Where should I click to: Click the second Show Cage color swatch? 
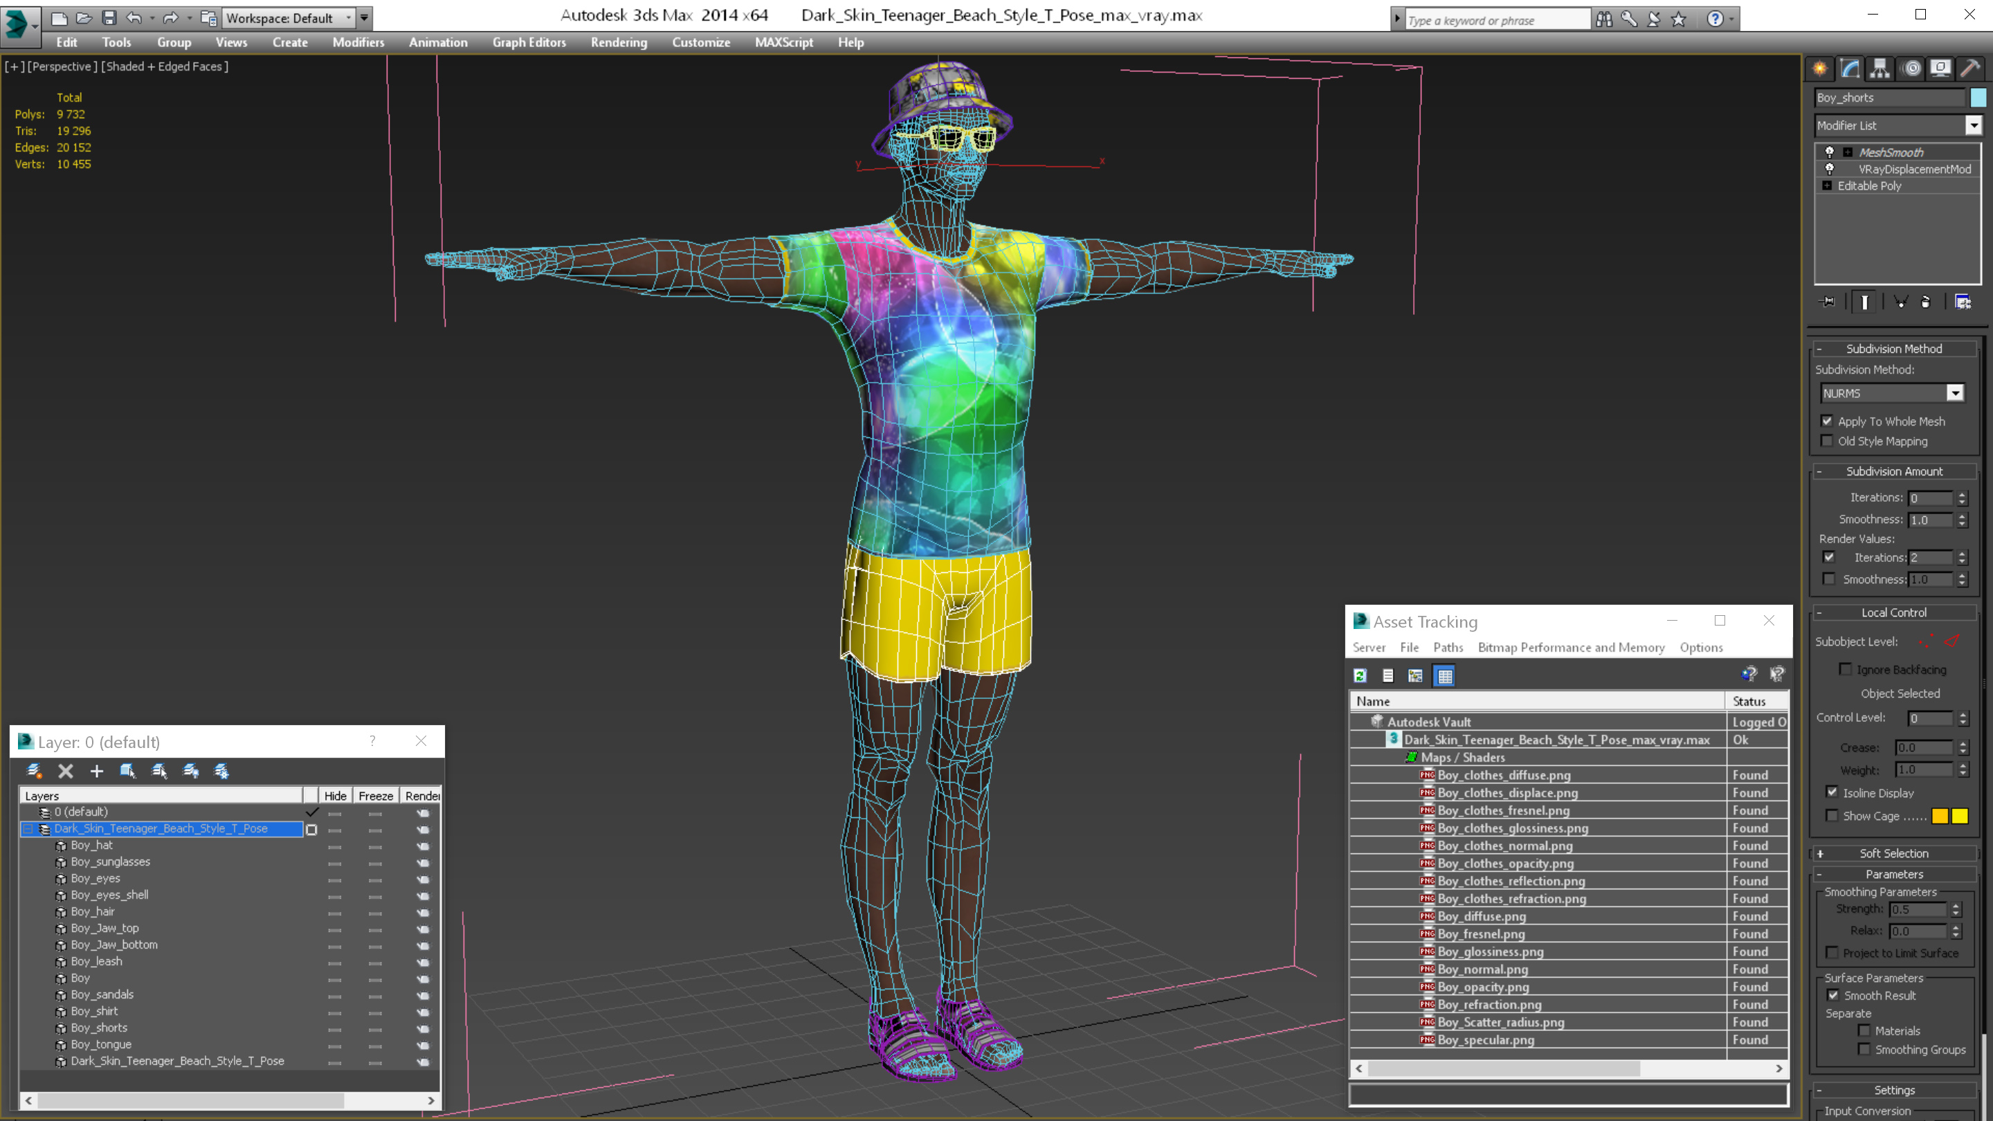[x=1960, y=815]
